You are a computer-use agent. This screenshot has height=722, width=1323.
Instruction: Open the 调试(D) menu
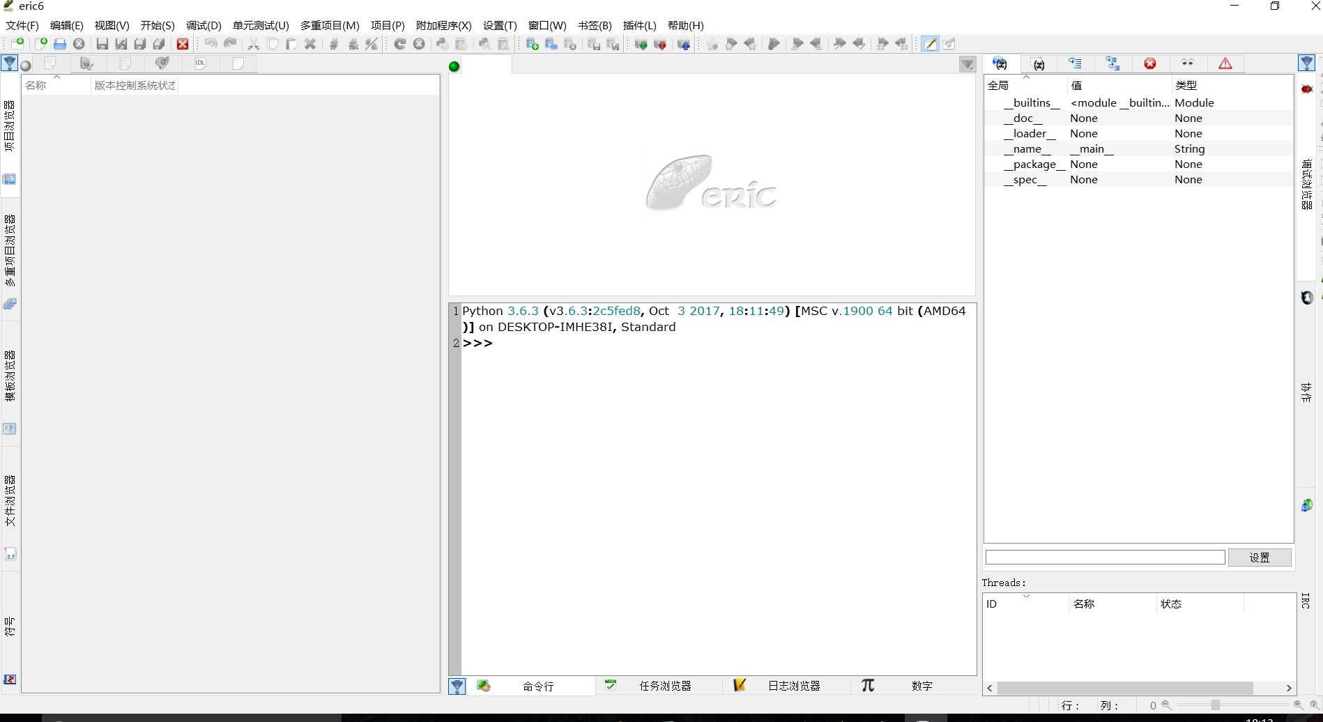204,26
